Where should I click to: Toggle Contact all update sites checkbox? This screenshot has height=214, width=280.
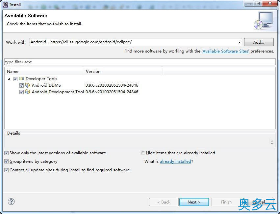tap(7, 170)
